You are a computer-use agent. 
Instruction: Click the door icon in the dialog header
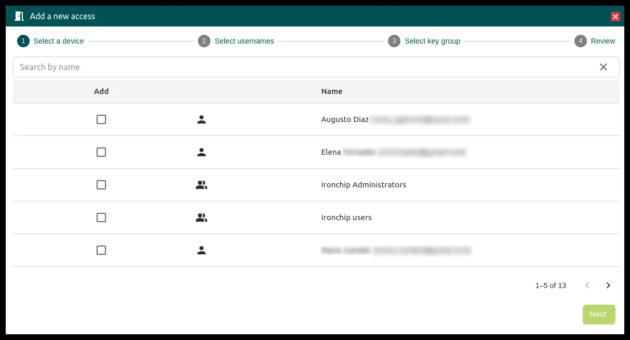tap(19, 16)
